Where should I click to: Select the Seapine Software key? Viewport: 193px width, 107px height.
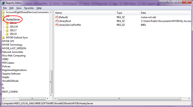point(11,74)
